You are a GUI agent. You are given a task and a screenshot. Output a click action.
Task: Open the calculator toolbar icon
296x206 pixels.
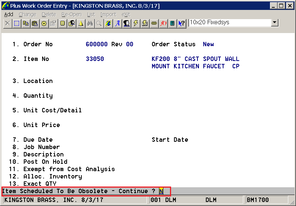(172, 24)
